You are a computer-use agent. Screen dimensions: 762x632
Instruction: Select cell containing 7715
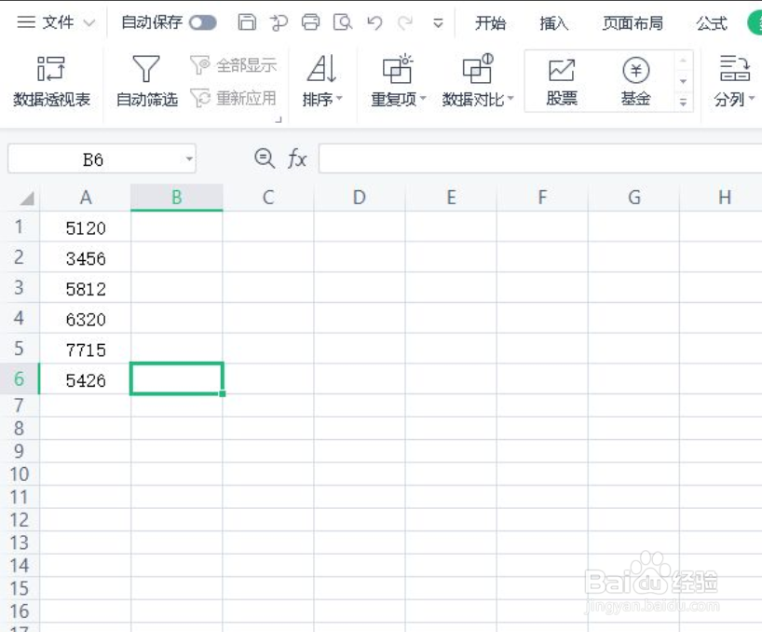tap(86, 349)
